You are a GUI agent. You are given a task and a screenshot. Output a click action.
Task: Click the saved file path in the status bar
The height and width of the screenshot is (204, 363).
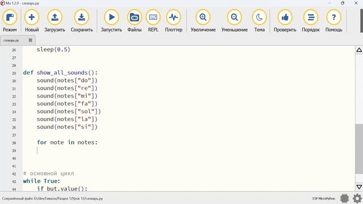click(x=52, y=198)
